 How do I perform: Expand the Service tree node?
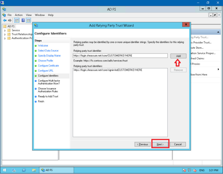click(5, 30)
